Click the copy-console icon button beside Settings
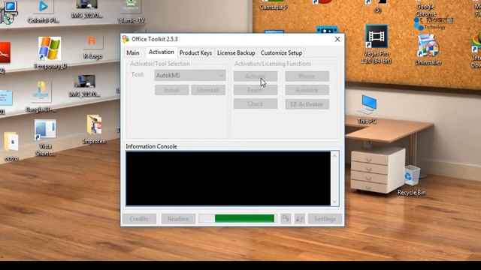 pyautogui.click(x=286, y=218)
